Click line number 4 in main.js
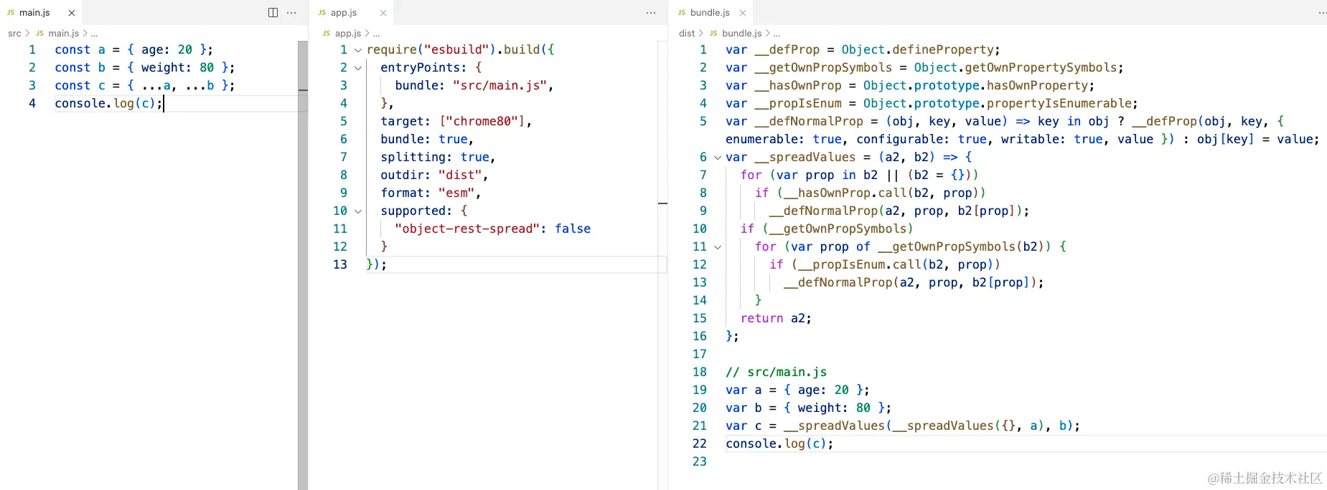Image resolution: width=1327 pixels, height=490 pixels. 32,103
